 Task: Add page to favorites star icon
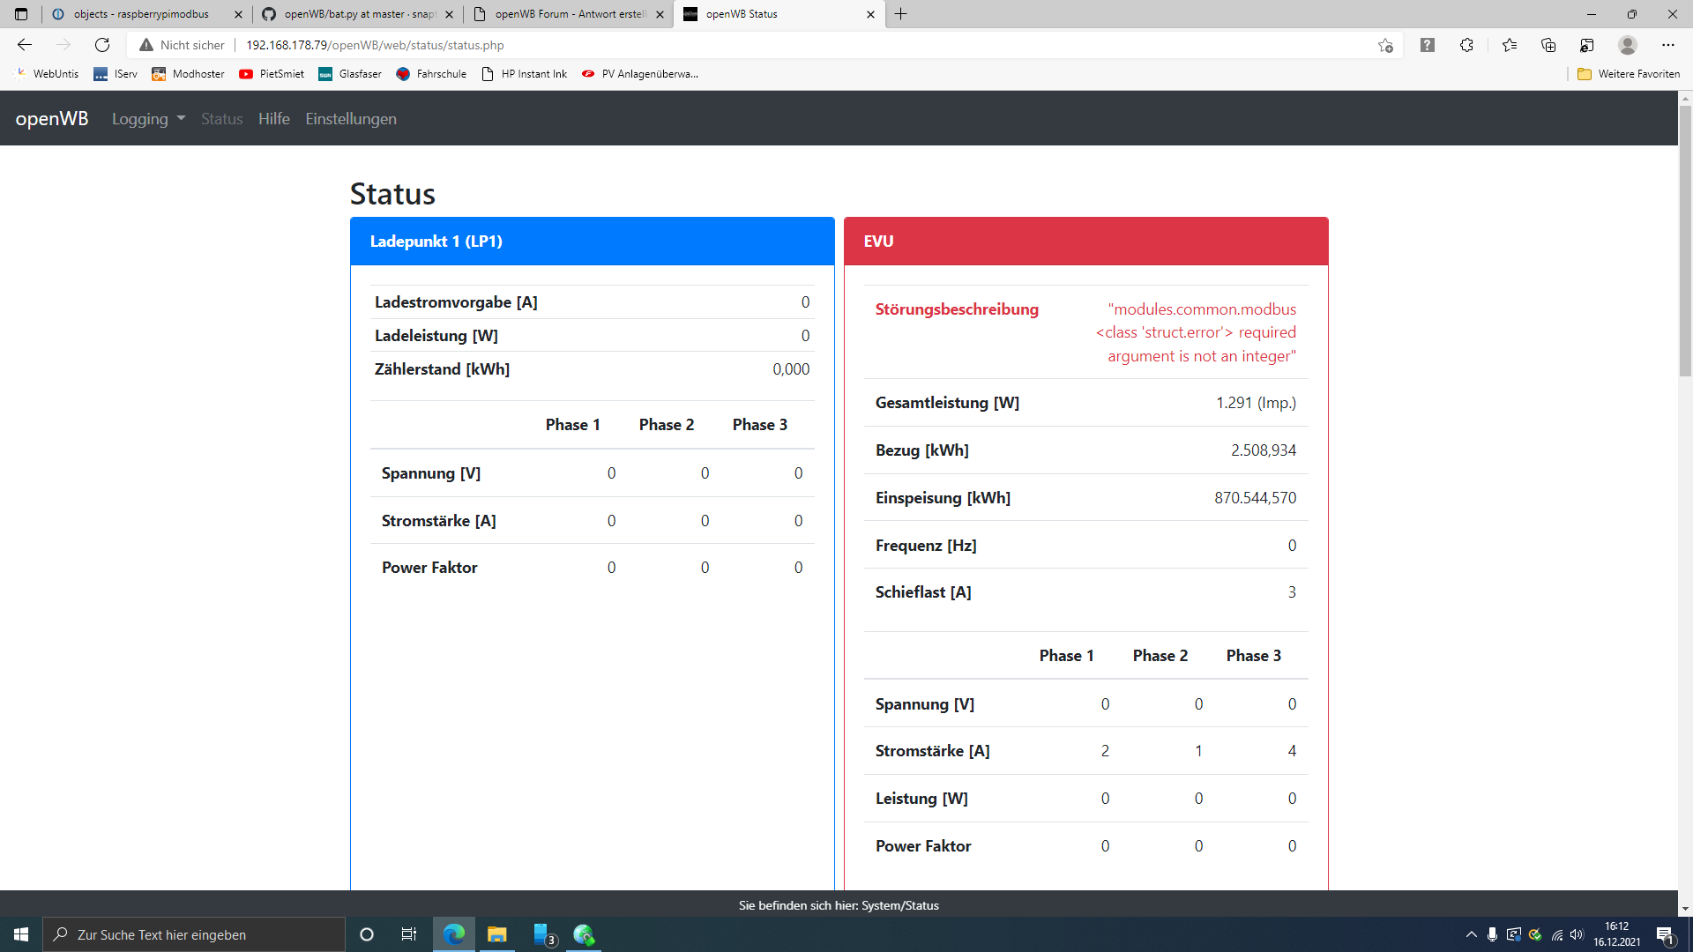[x=1385, y=45]
